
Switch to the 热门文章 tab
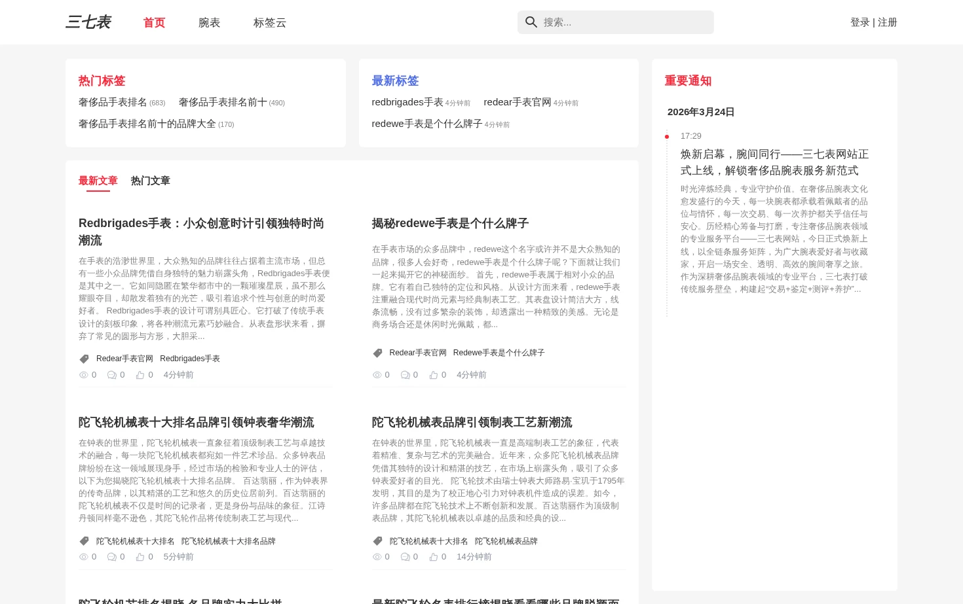[151, 181]
